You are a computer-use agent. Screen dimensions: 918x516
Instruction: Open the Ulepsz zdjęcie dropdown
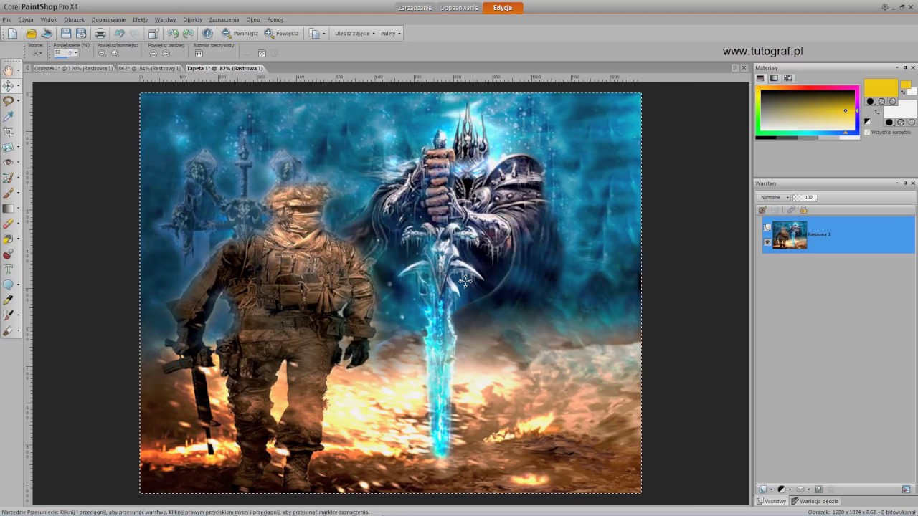coord(354,34)
